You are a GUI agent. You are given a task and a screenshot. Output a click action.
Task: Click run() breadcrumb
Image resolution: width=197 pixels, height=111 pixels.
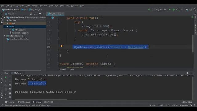[x=71, y=69]
